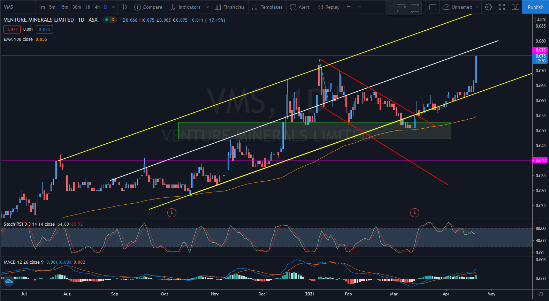
Task: Select the Stoch RSI indicator label
Action: (x=29, y=224)
